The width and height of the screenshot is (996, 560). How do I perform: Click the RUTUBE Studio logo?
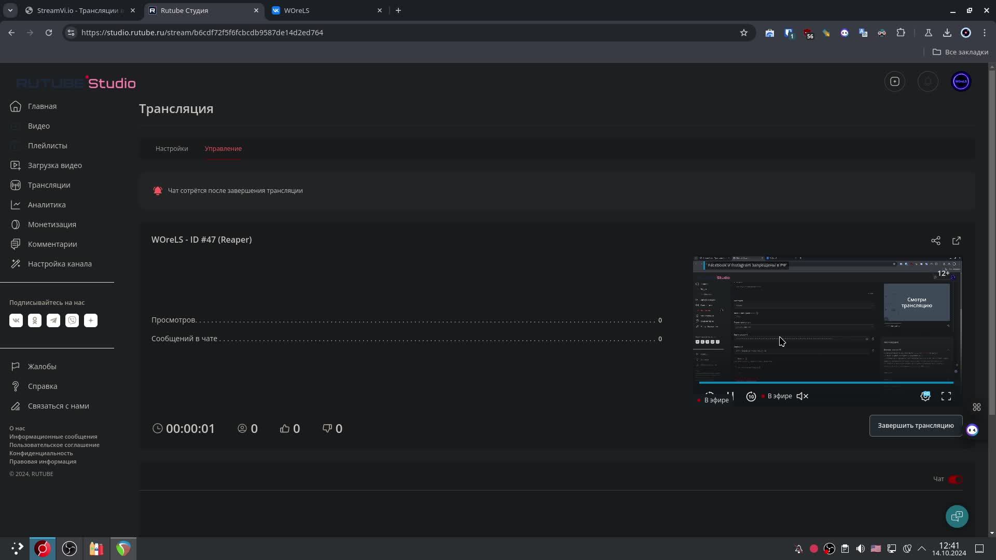76,83
